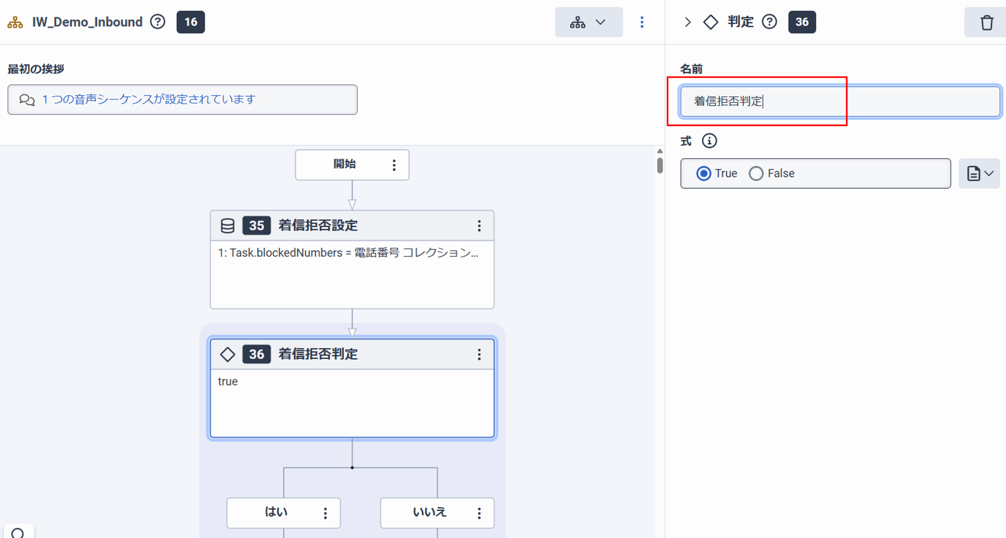
Task: Click the number badge 36 on 着信拒否判定 node
Action: click(257, 354)
